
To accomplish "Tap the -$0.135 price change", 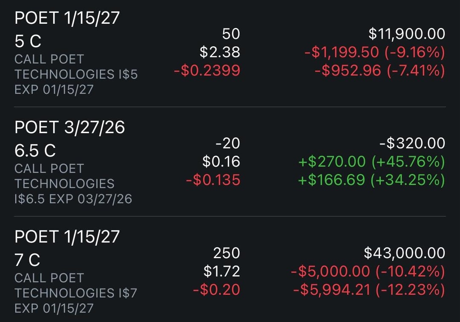I will [x=213, y=180].
